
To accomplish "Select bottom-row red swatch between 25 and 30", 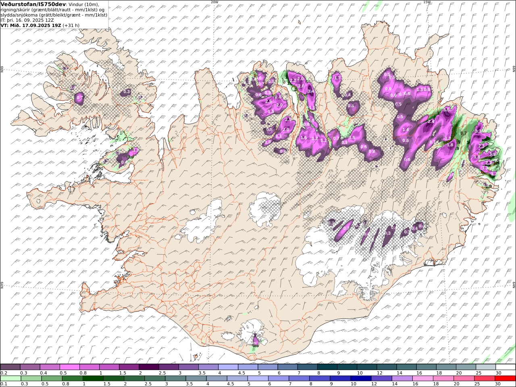I will pyautogui.click(x=484, y=379).
